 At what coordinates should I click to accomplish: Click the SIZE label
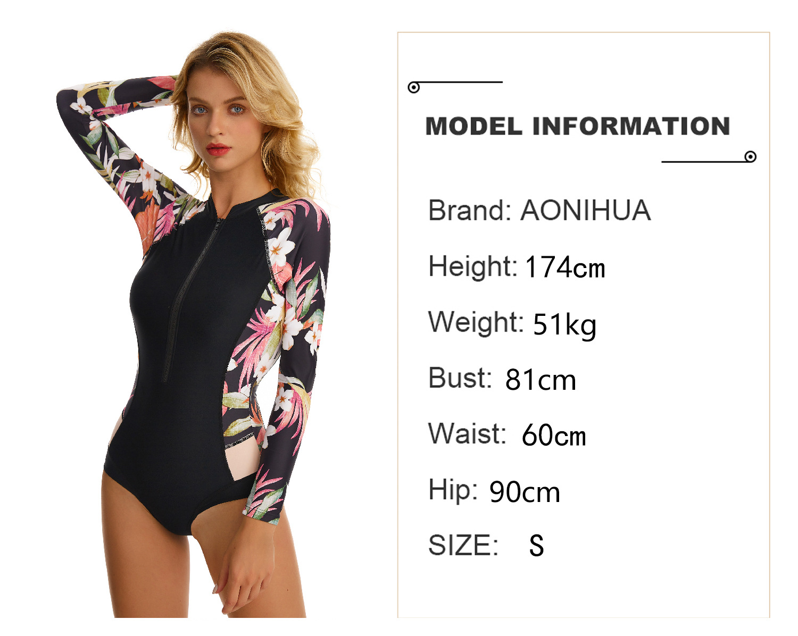pos(463,546)
